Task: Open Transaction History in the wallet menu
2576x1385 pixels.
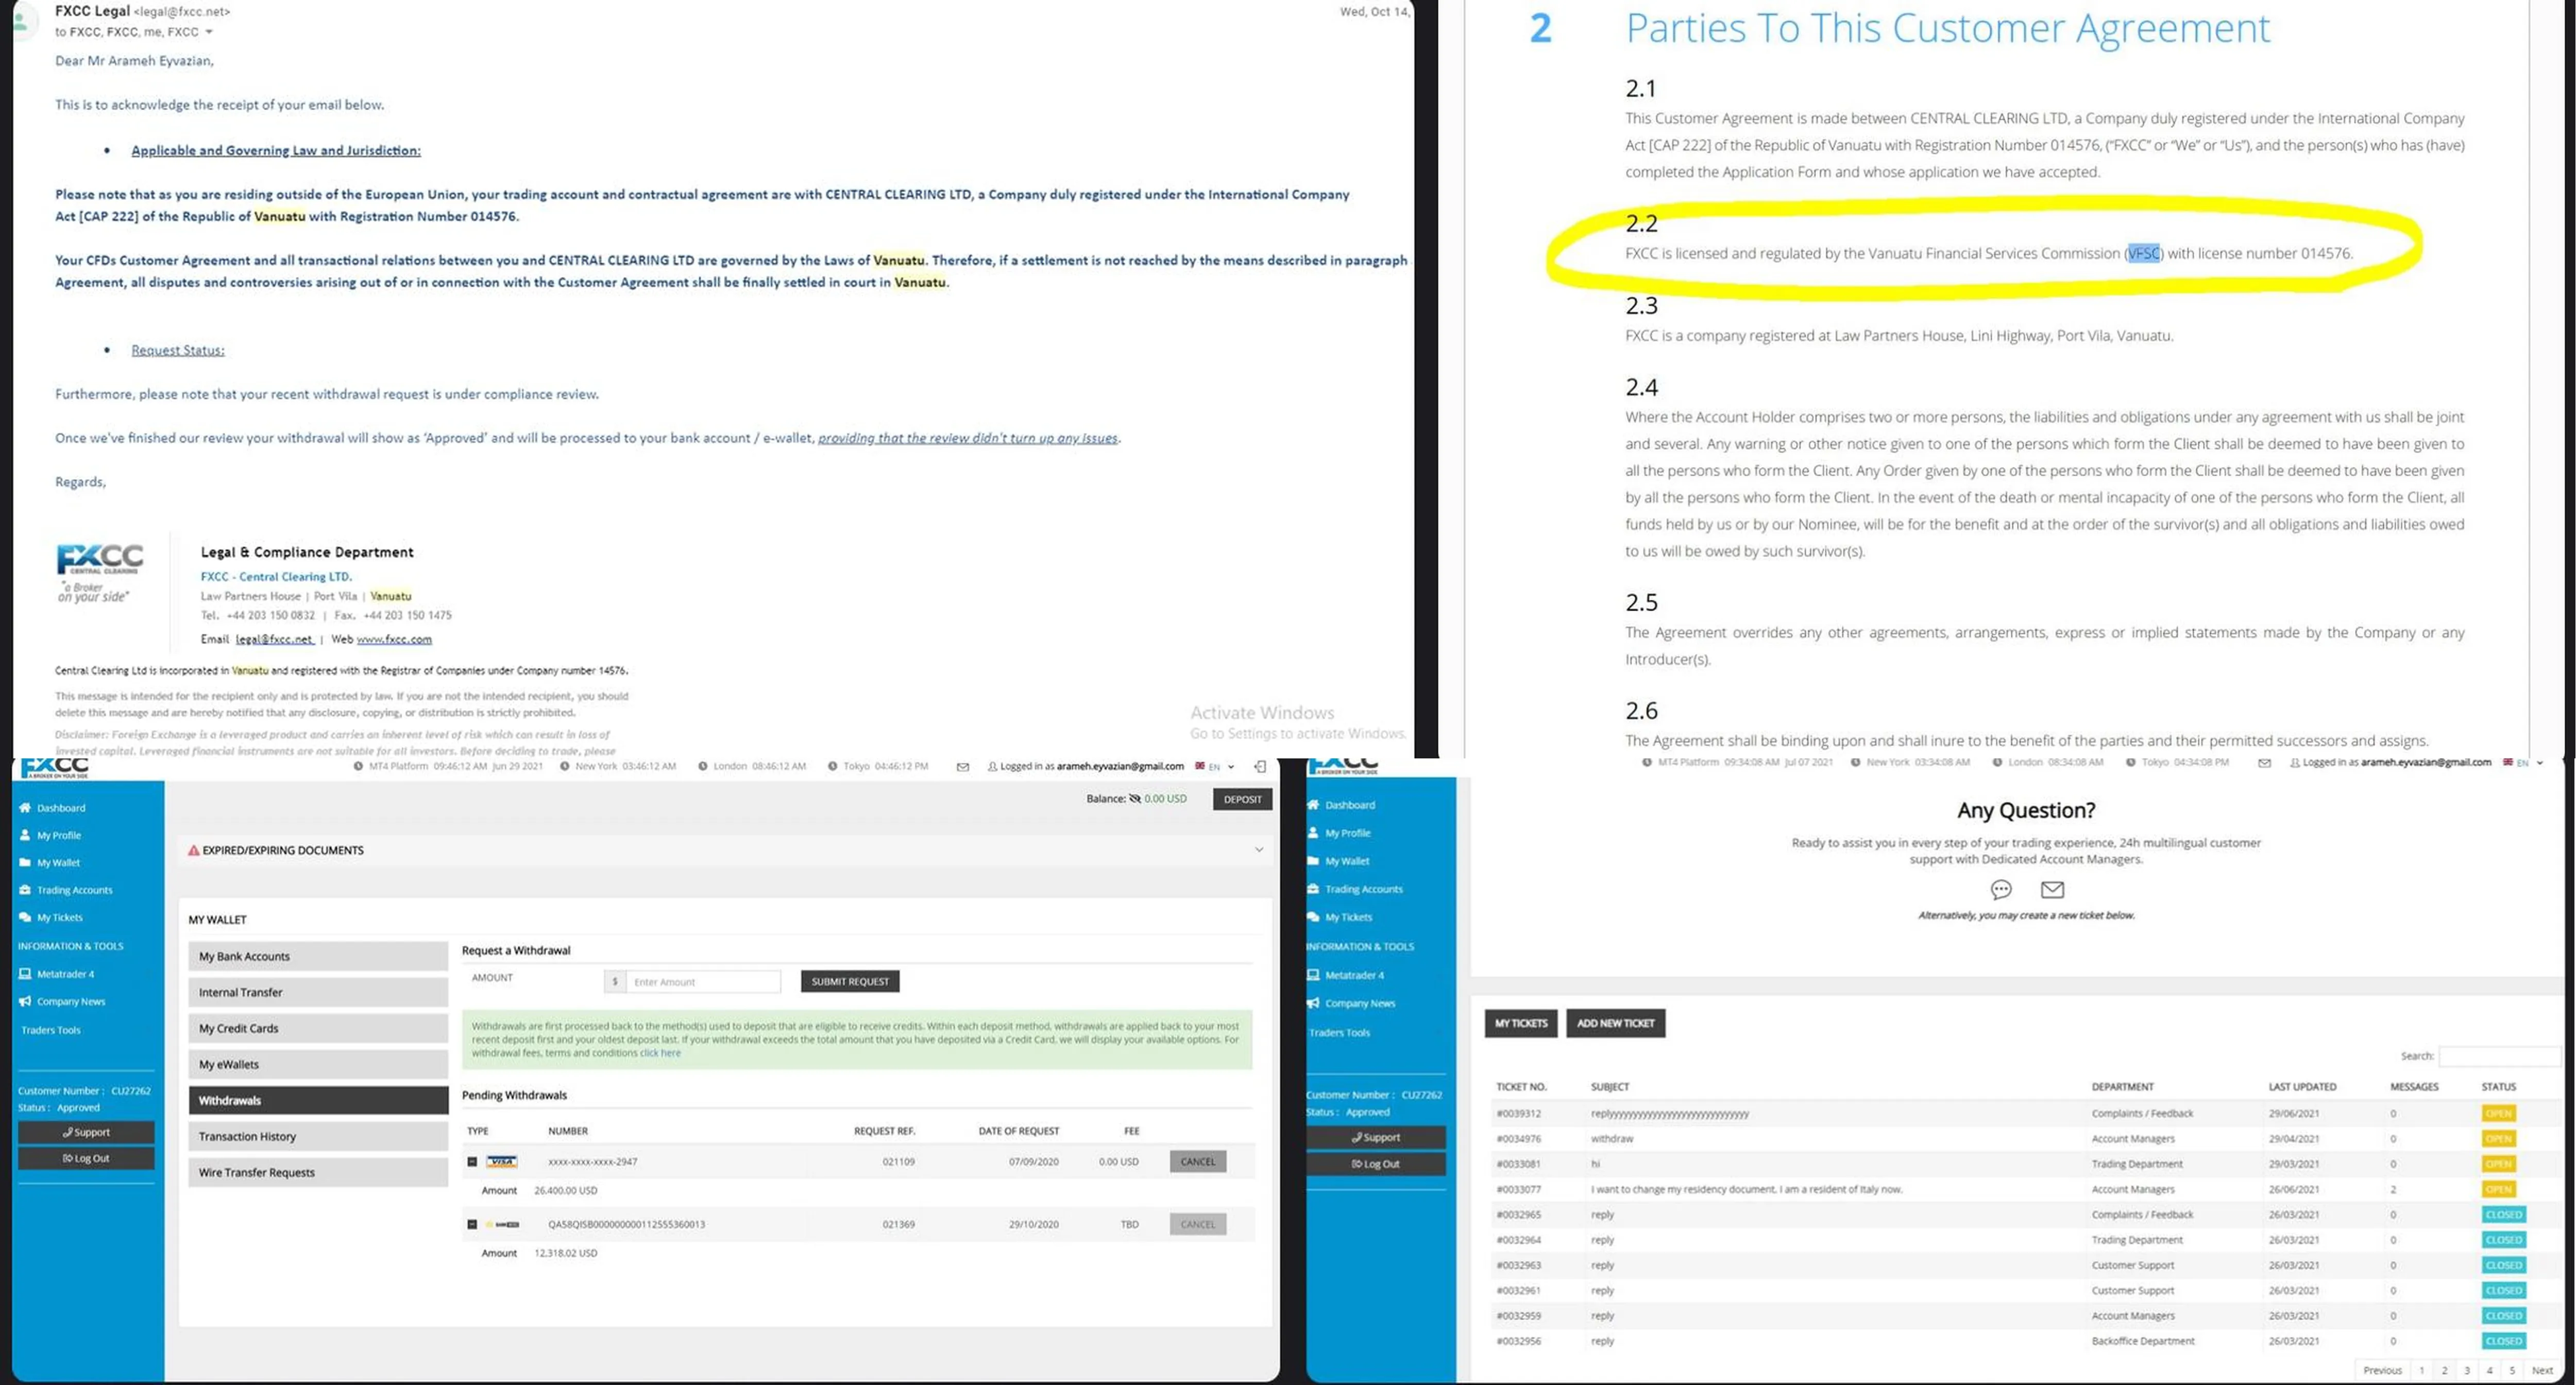Action: [x=318, y=1136]
